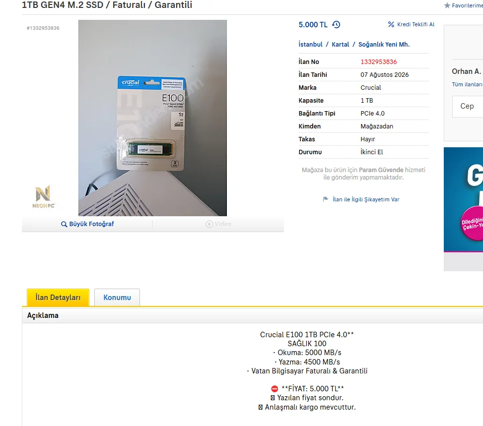
Task: Click the listing title 1TB GEN4 M.2 SSD
Action: pyautogui.click(x=107, y=5)
